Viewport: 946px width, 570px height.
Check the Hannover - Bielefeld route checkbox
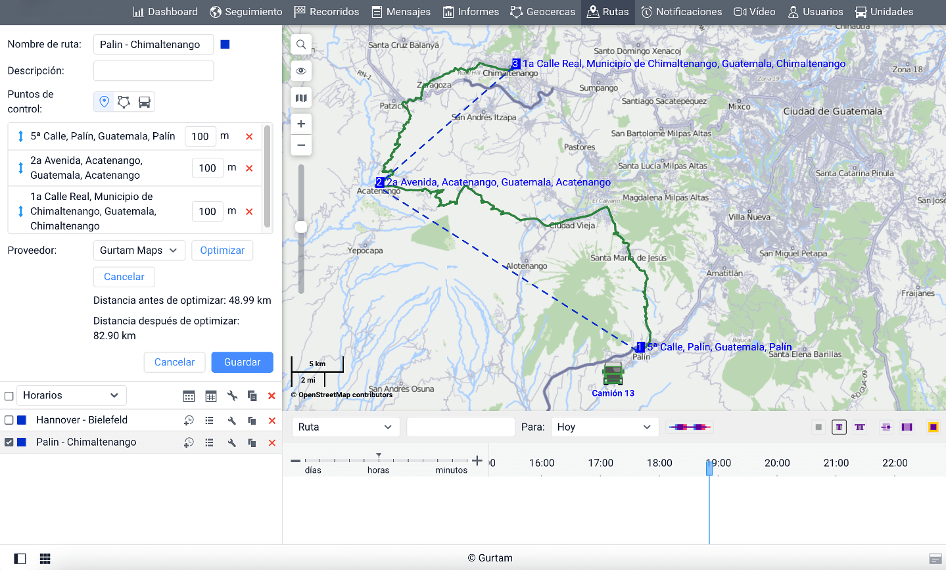click(x=9, y=420)
